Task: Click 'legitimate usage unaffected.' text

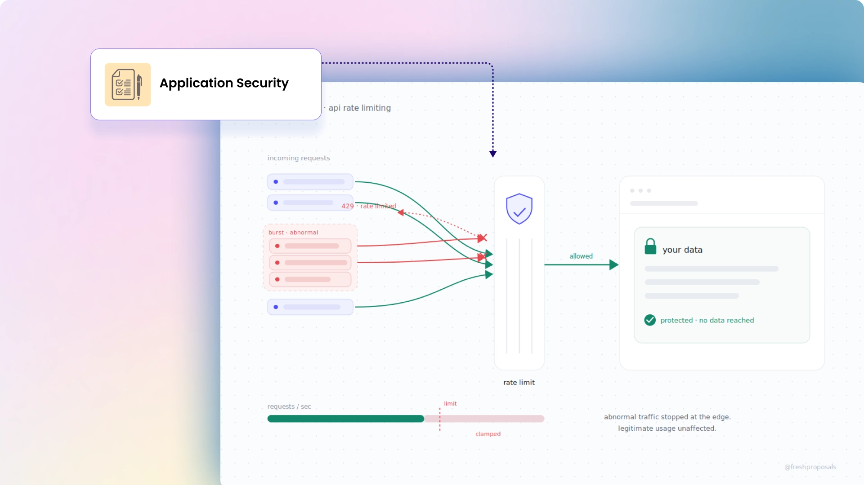Action: [667, 428]
